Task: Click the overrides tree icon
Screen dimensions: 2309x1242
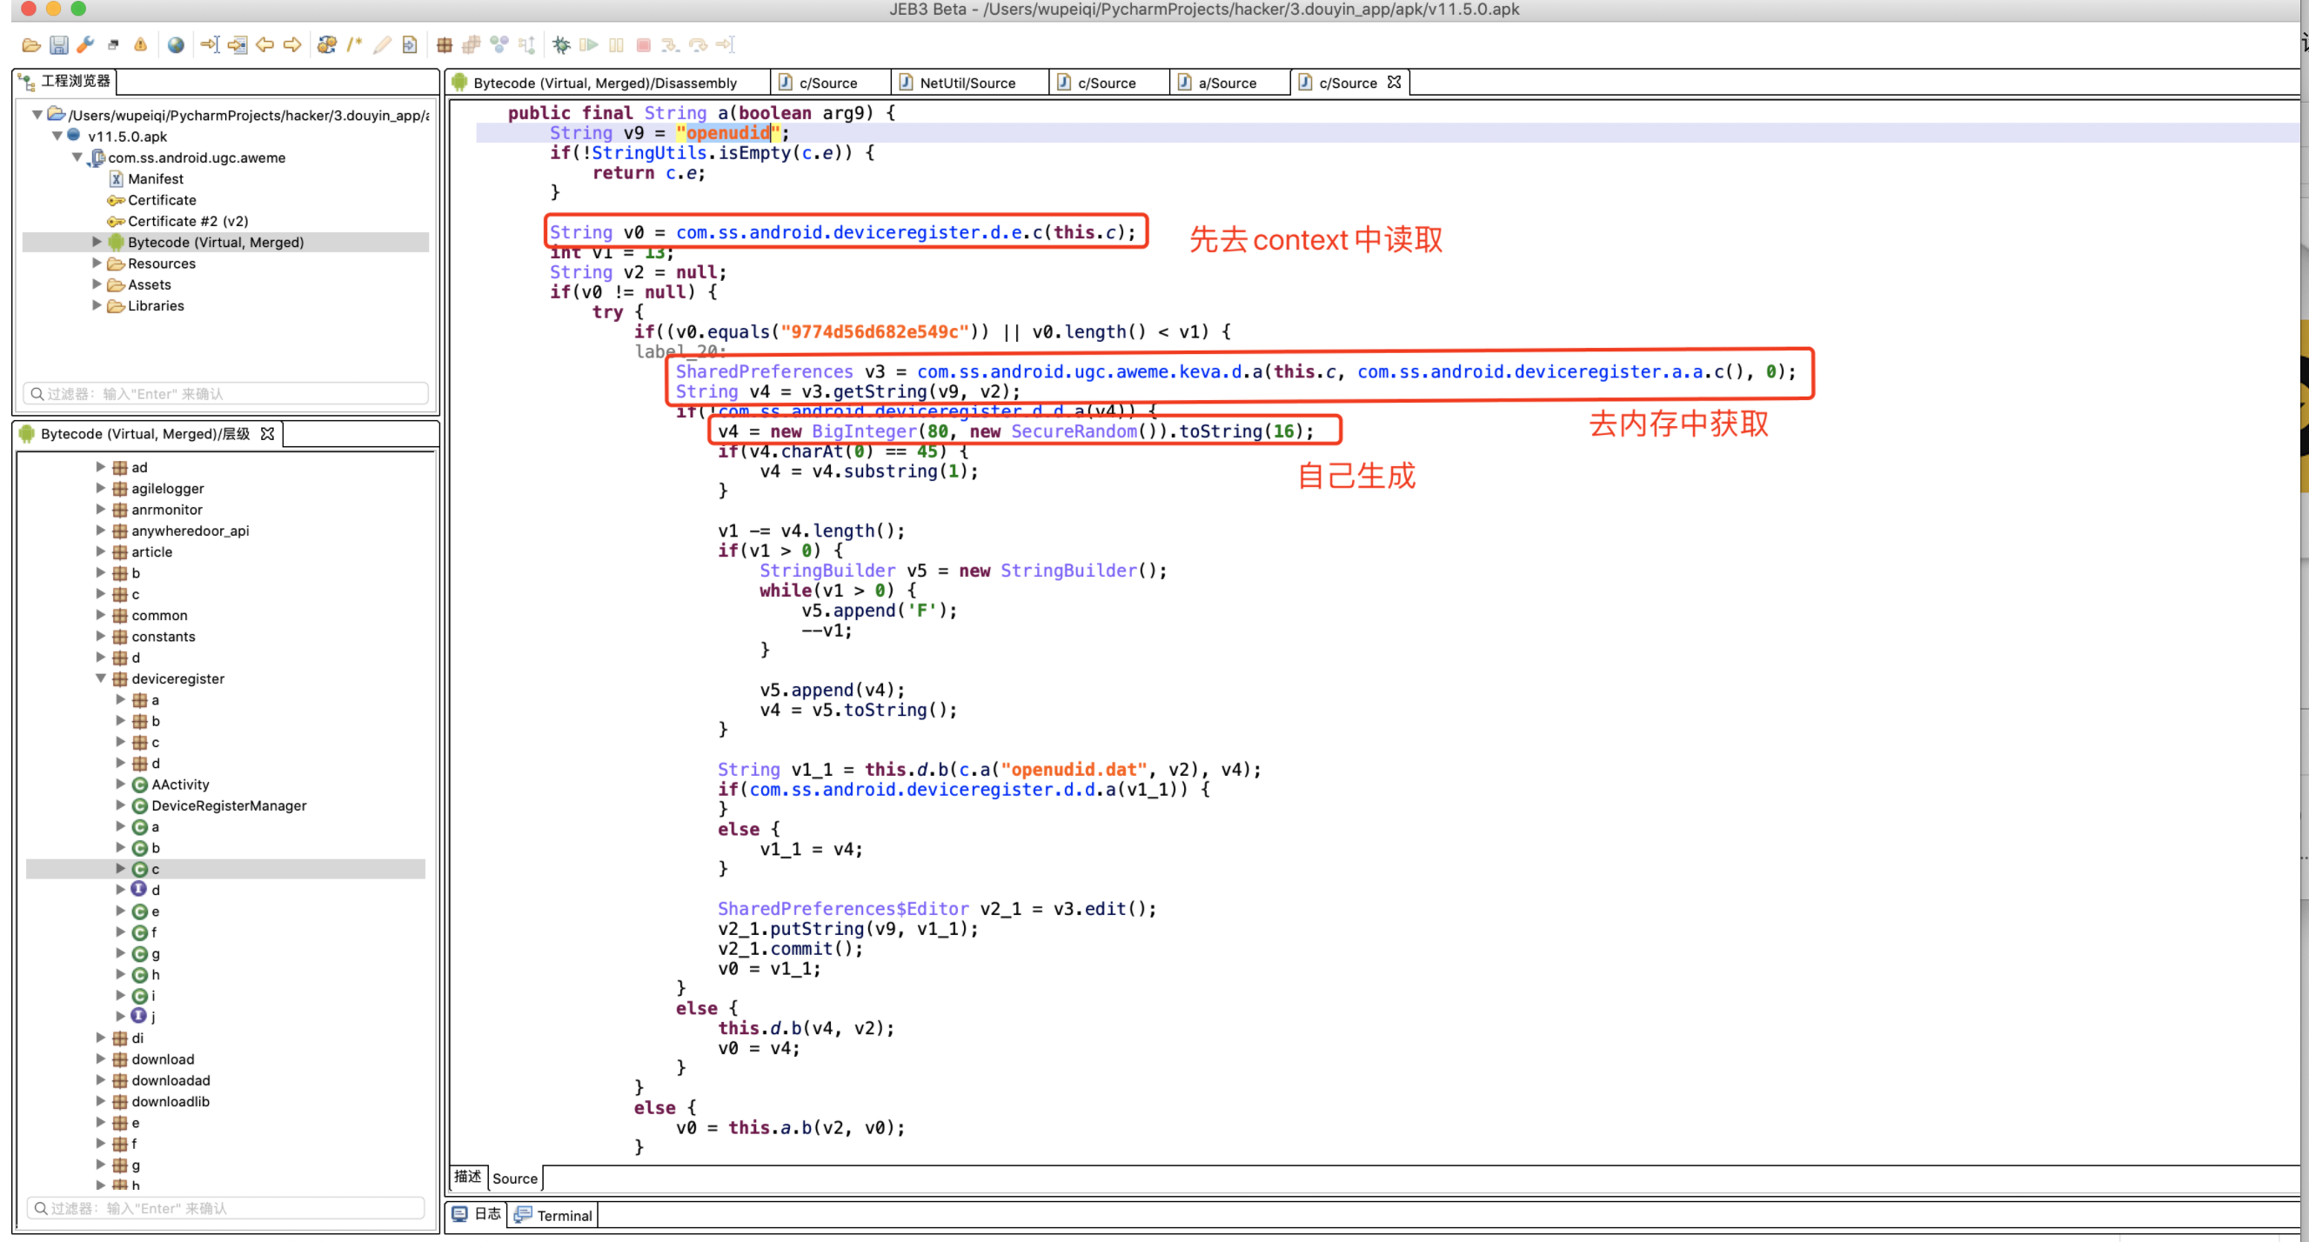Action: click(527, 45)
